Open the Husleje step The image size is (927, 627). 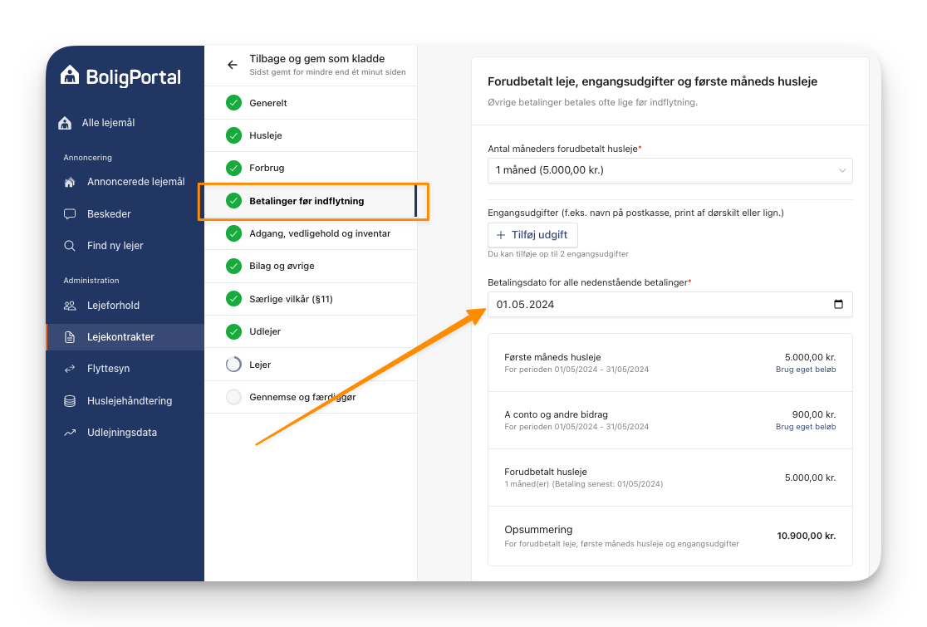pos(311,135)
